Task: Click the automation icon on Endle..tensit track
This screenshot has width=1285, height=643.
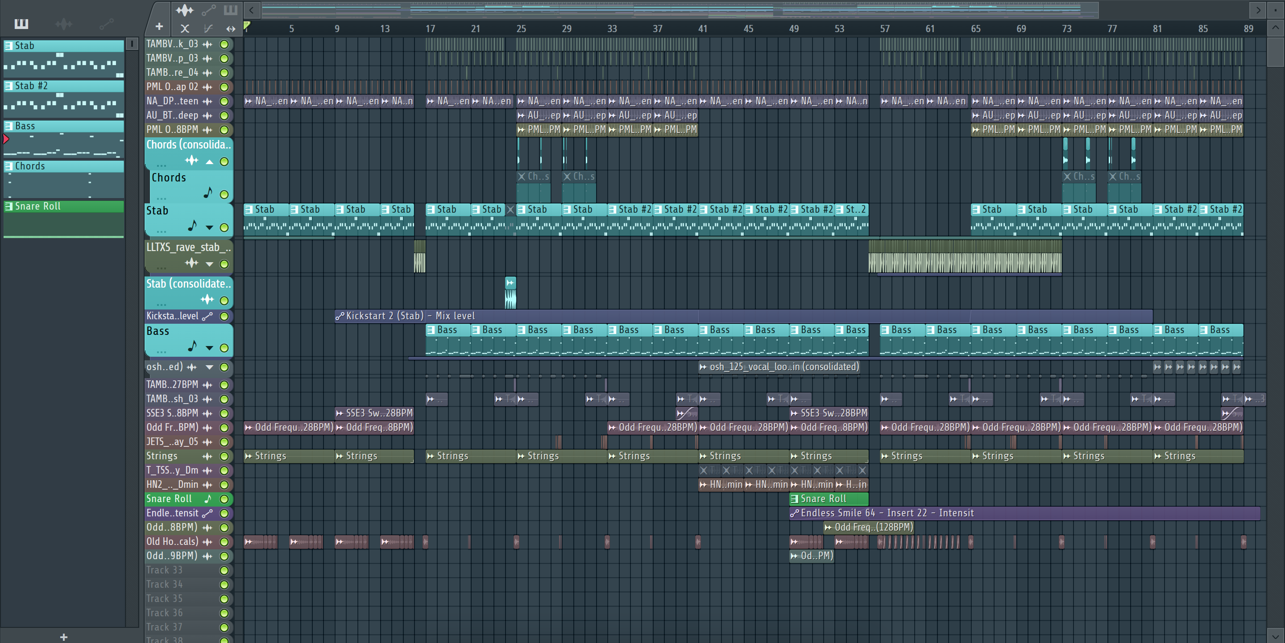Action: pyautogui.click(x=207, y=513)
